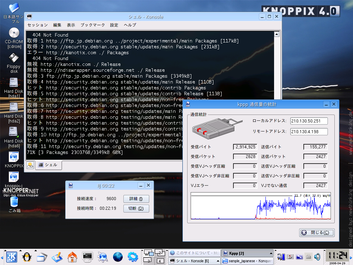Click the VJでない通信 value 2427

315,186
